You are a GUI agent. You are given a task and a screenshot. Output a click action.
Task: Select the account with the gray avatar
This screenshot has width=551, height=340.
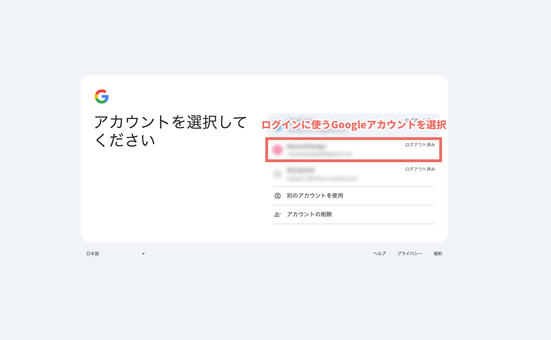tap(354, 174)
